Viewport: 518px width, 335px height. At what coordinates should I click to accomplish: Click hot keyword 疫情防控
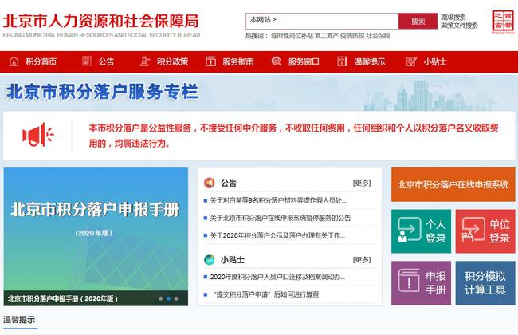352,36
